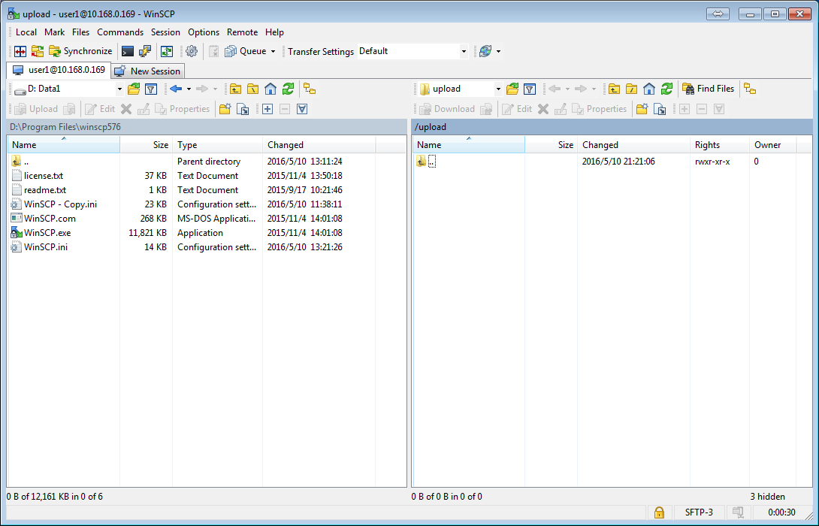Click the remote add shortcut icon
The height and width of the screenshot is (526, 819).
pos(660,109)
